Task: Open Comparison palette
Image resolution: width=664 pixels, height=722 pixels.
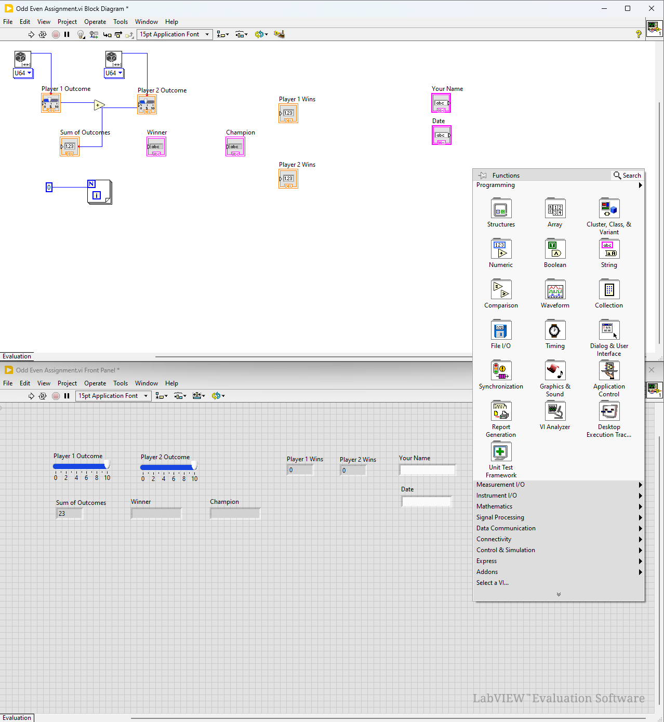Action: pyautogui.click(x=501, y=294)
